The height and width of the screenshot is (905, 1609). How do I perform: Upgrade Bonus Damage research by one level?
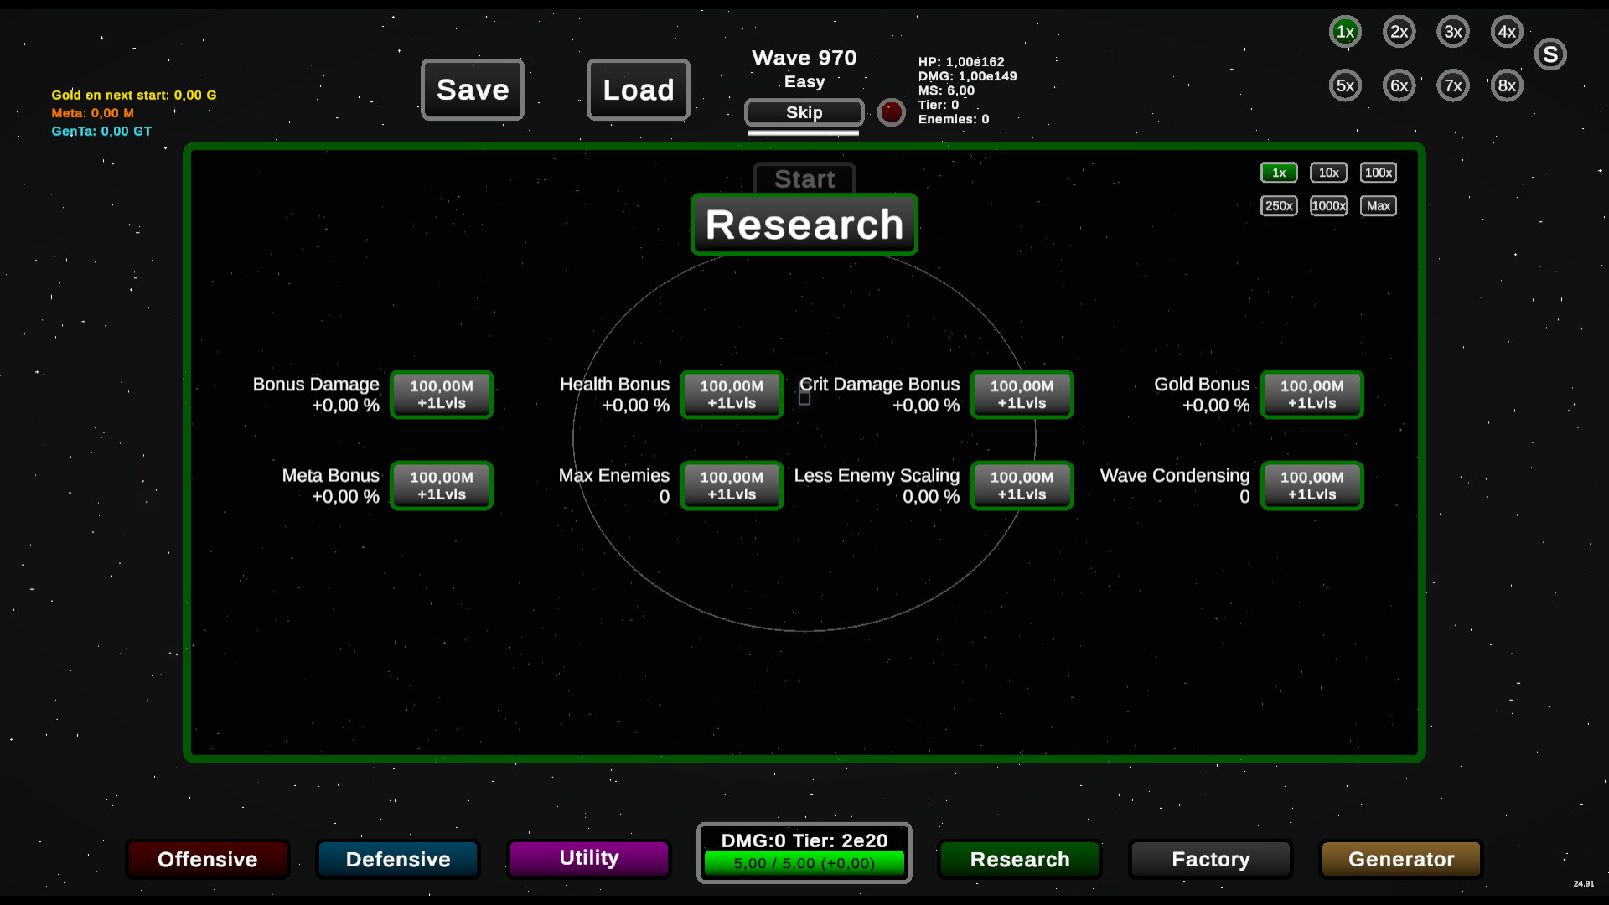click(x=442, y=395)
